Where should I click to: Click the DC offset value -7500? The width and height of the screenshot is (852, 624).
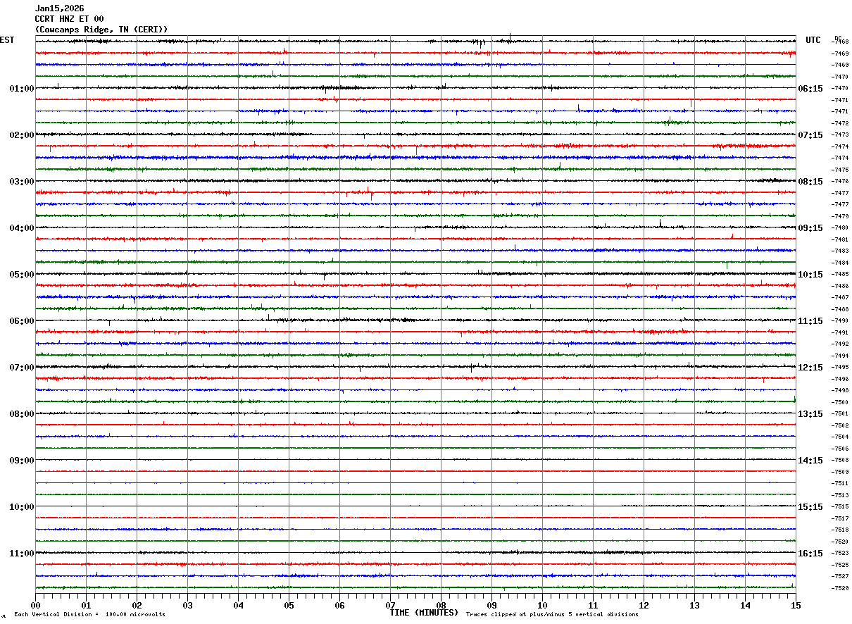(840, 402)
